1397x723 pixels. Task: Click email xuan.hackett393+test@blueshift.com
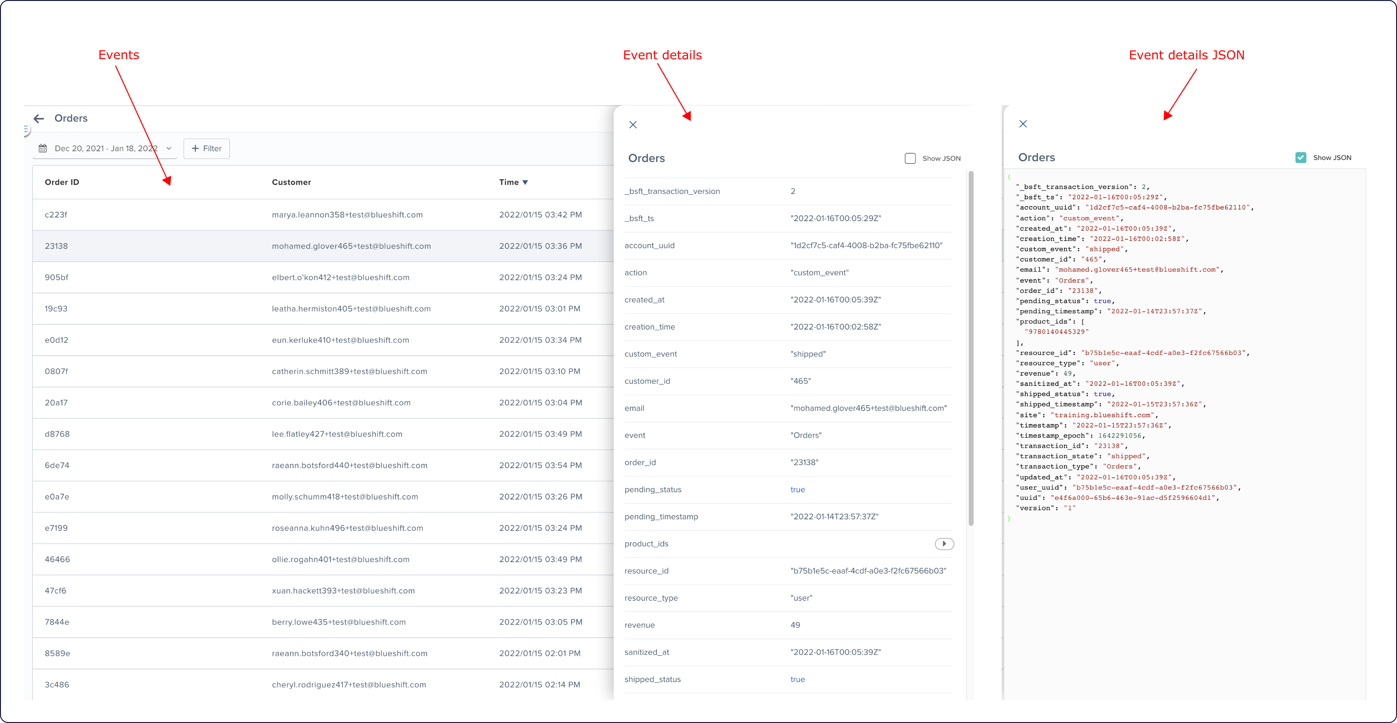[x=343, y=591]
